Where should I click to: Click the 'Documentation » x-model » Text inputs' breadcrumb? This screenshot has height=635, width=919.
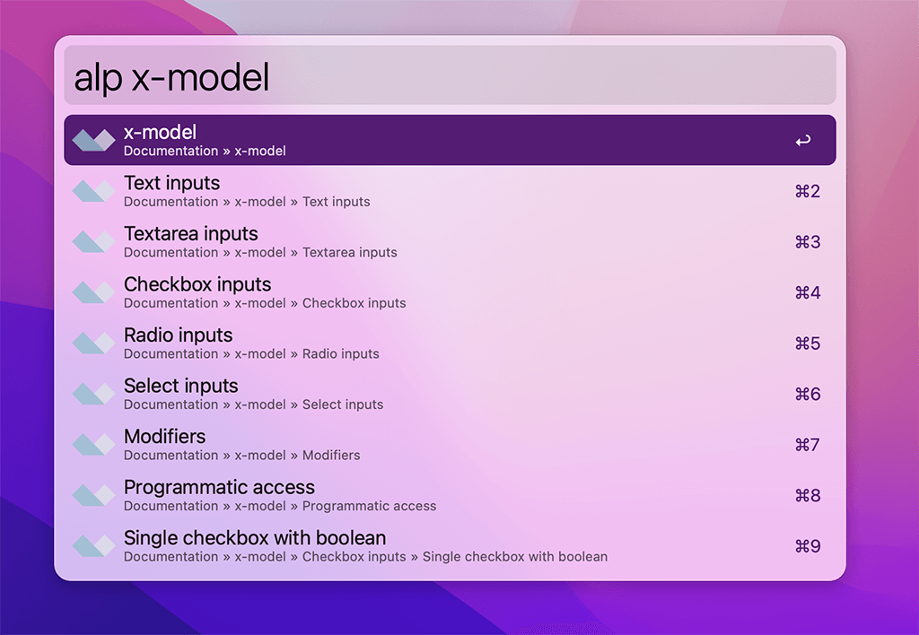pyautogui.click(x=247, y=202)
